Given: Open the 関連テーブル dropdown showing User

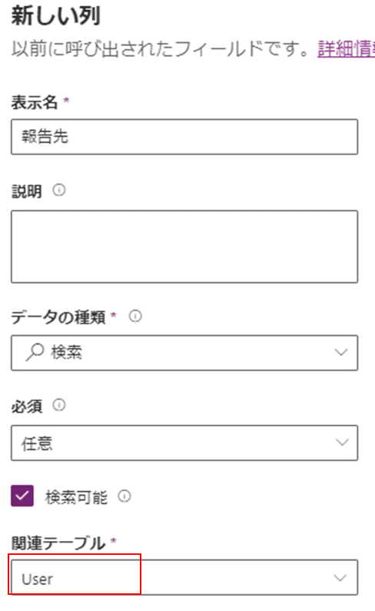Looking at the screenshot, I should tap(184, 577).
